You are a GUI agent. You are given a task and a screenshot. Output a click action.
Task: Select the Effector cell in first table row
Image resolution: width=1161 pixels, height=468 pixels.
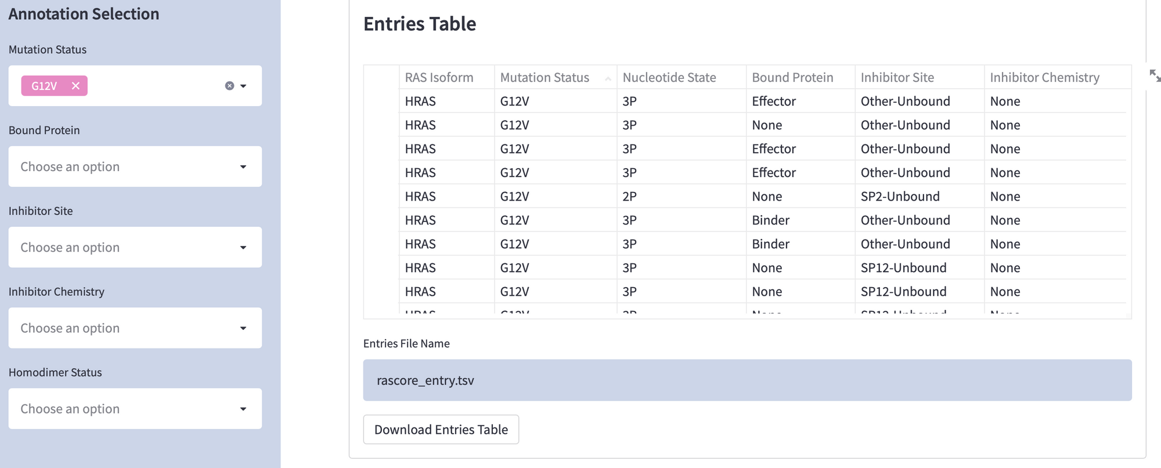tap(774, 101)
